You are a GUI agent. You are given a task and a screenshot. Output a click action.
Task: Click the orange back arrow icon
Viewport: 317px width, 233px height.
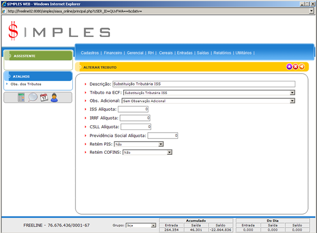point(302,67)
